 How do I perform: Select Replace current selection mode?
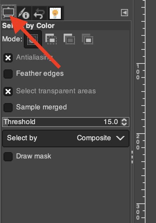coord(33,39)
